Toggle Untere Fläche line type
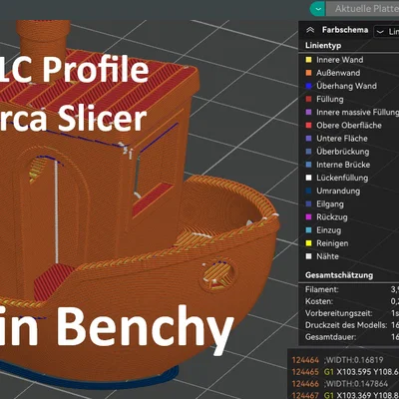The width and height of the screenshot is (399, 399). coord(342,139)
